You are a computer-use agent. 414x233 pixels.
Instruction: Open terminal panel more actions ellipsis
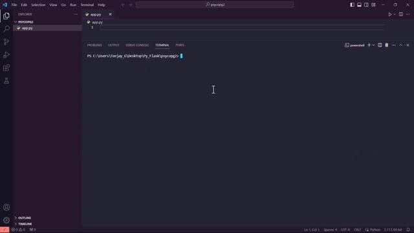point(394,45)
